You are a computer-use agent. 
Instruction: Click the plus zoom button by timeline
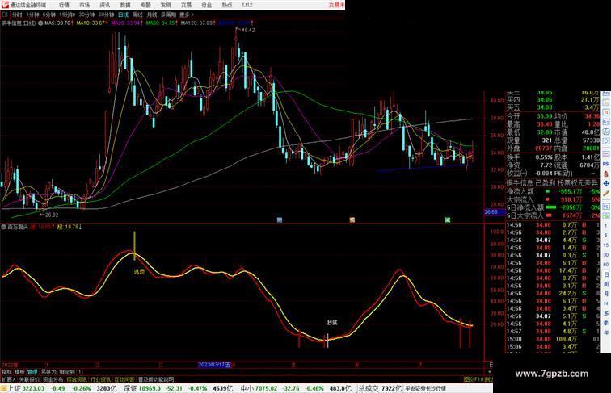[x=491, y=372]
